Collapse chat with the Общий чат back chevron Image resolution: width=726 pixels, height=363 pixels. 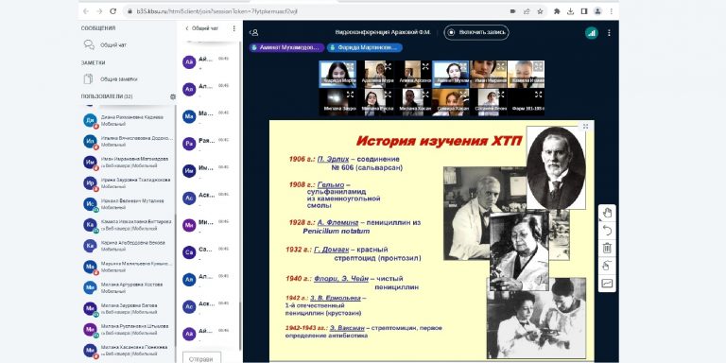point(187,28)
